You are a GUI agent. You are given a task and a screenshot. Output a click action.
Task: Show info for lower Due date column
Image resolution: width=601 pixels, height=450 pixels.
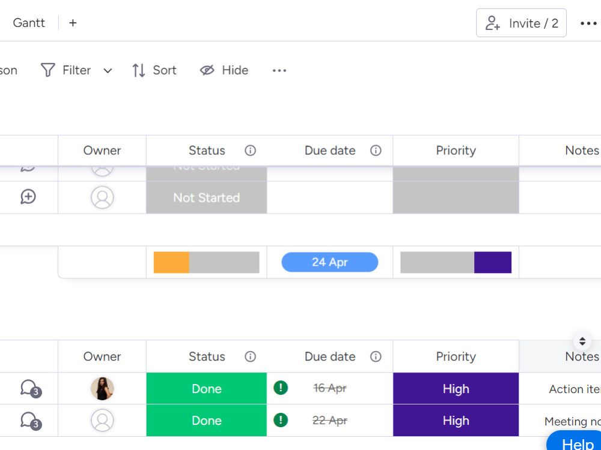pyautogui.click(x=376, y=356)
